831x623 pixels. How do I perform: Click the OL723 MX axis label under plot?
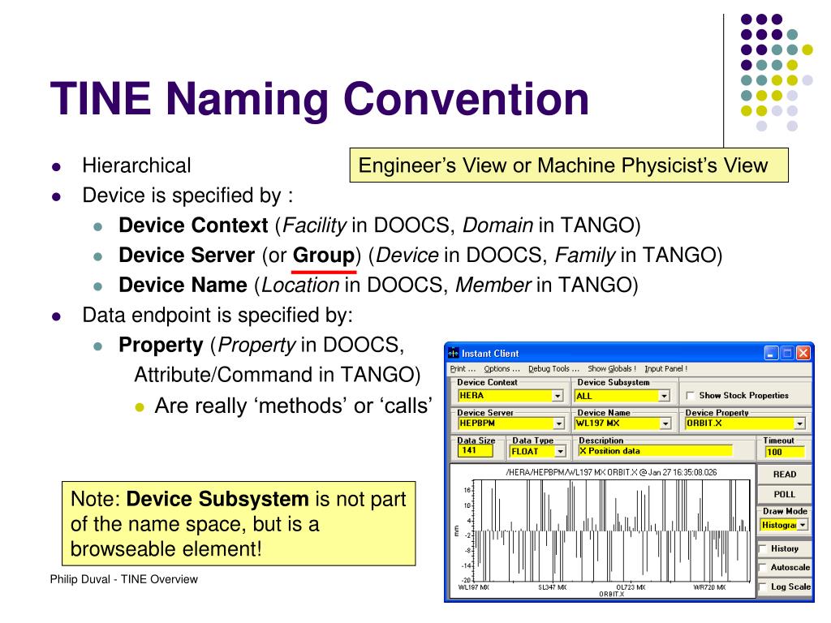[x=631, y=587]
